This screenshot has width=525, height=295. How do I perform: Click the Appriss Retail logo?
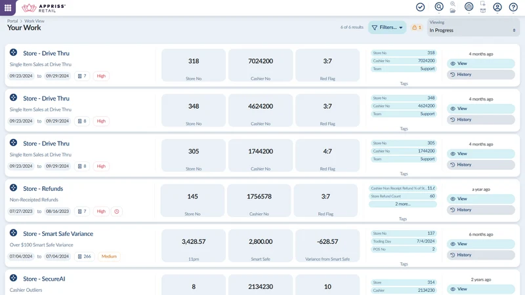pyautogui.click(x=43, y=8)
